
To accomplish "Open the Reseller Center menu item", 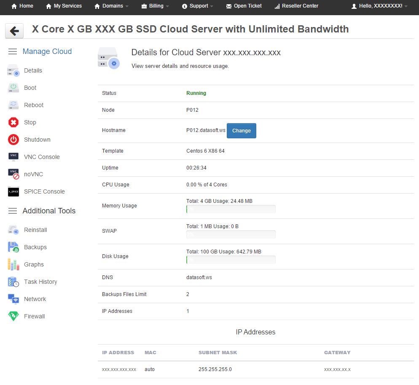I will click(296, 6).
